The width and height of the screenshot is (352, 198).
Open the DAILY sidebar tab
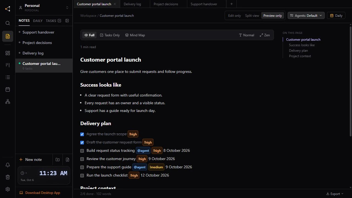tap(38, 21)
